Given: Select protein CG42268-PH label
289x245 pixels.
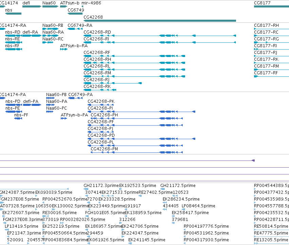Looking at the screenshot, I should (104, 115).
